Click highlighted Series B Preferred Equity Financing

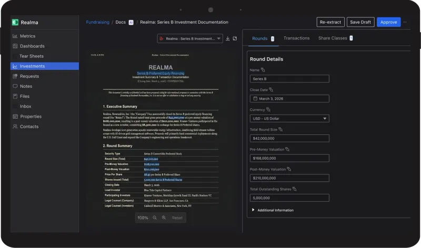tap(161, 73)
